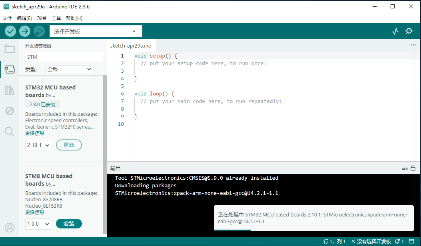
Task: Open the Library Manager books icon
Action: [10, 90]
